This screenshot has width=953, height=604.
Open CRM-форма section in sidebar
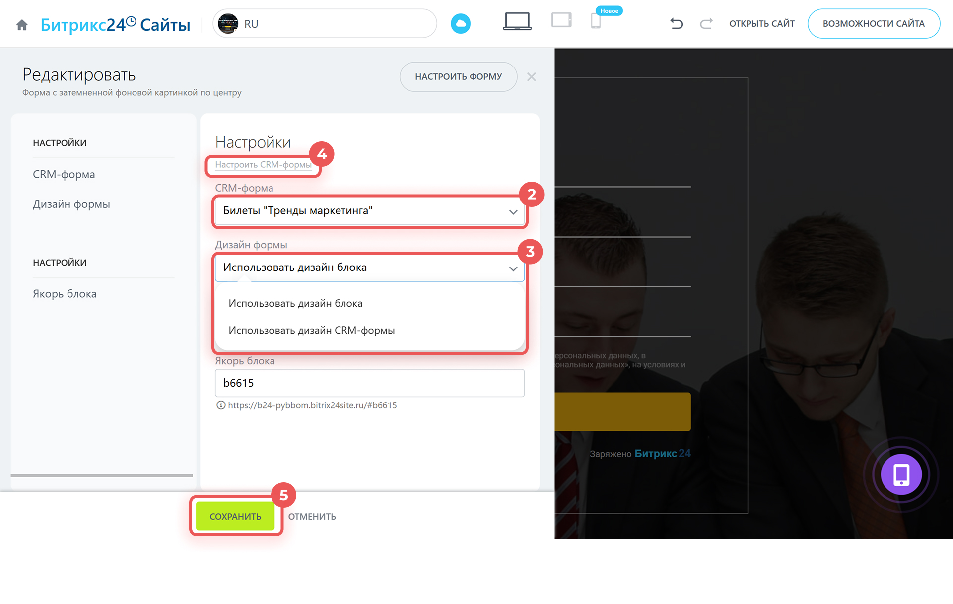pos(64,175)
